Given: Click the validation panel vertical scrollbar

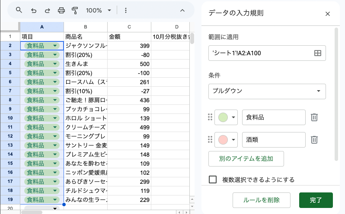Looking at the screenshot, I should click(336, 94).
